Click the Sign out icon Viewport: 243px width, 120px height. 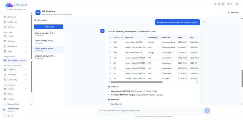(5, 116)
